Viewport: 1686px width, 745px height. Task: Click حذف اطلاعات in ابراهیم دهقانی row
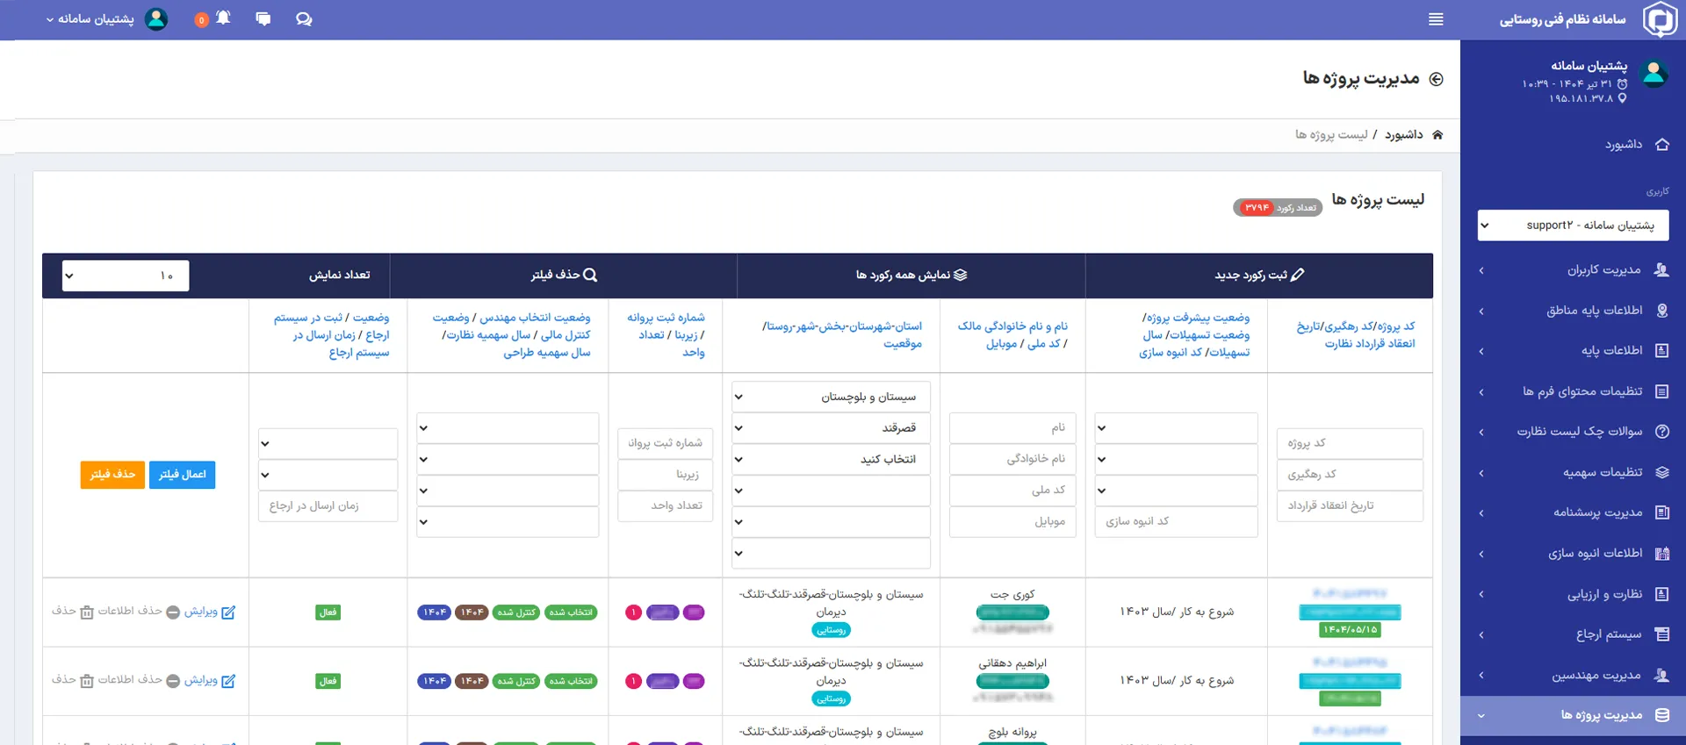(x=130, y=679)
